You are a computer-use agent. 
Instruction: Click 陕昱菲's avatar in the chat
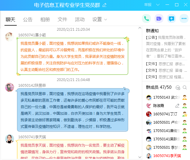pyautogui.click(x=10, y=87)
